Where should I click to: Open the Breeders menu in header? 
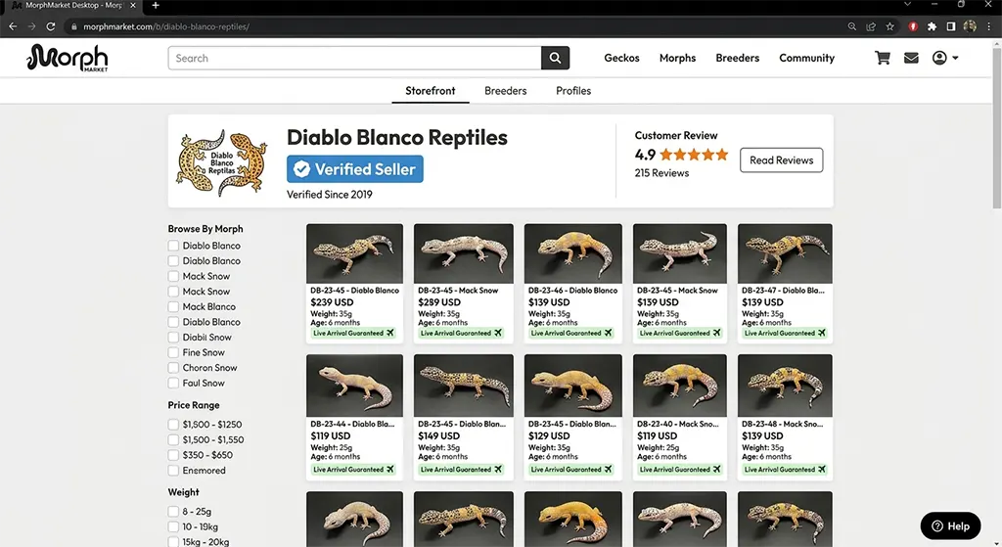pos(738,58)
